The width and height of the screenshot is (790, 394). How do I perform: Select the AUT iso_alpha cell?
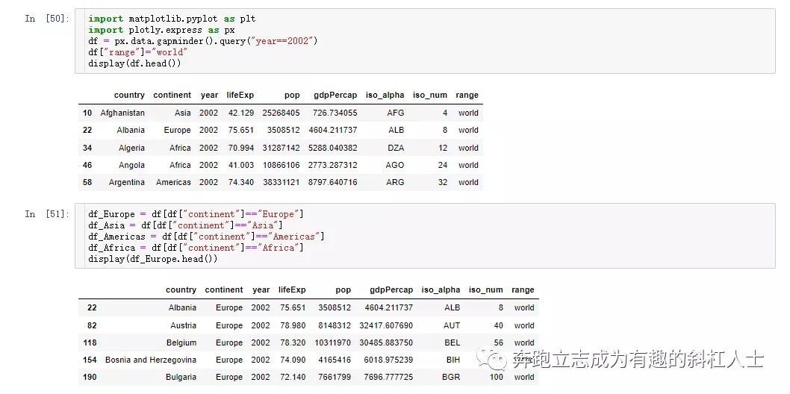(x=452, y=325)
